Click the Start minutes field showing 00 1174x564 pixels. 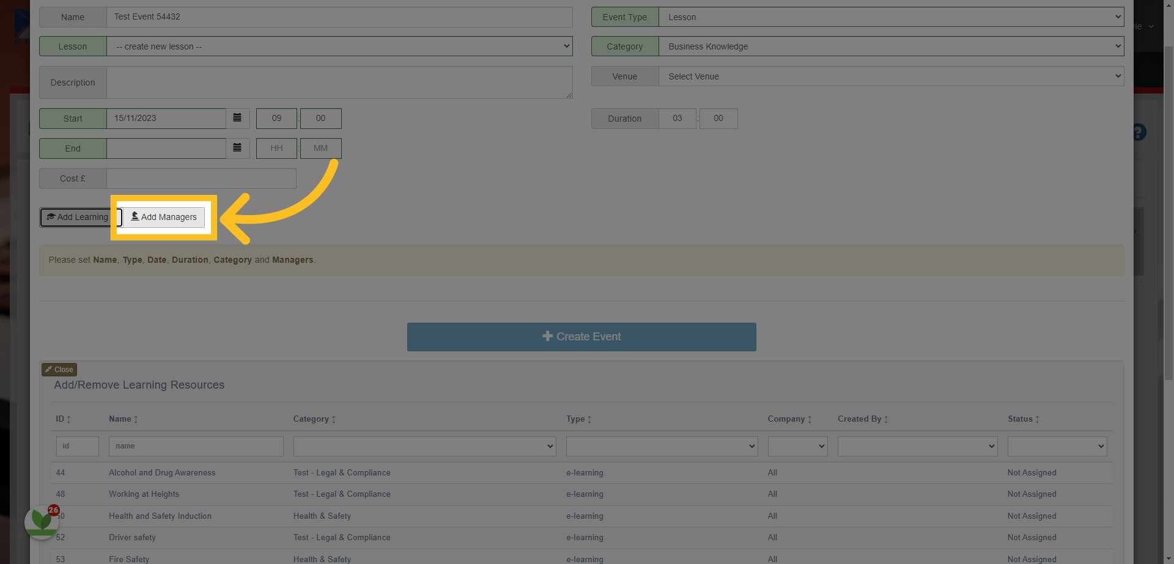(320, 118)
